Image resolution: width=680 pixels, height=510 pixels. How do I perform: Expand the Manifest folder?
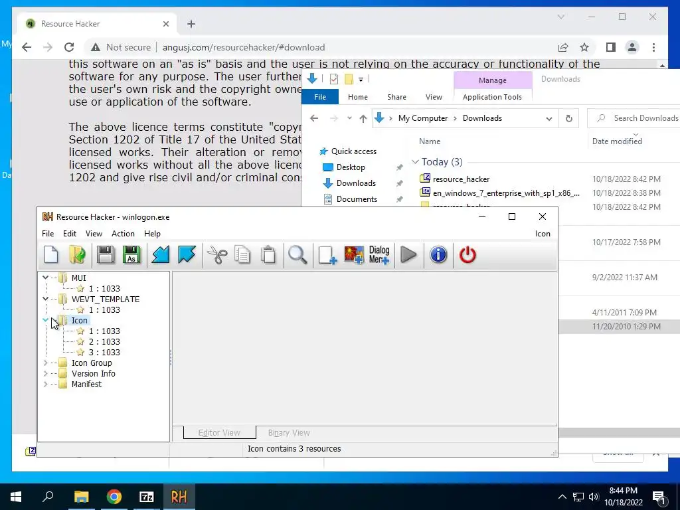point(46,384)
